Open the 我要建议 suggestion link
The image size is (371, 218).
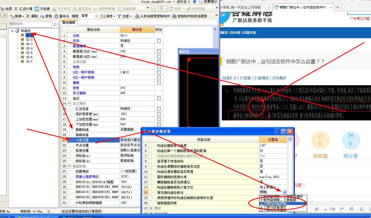(208, 2)
